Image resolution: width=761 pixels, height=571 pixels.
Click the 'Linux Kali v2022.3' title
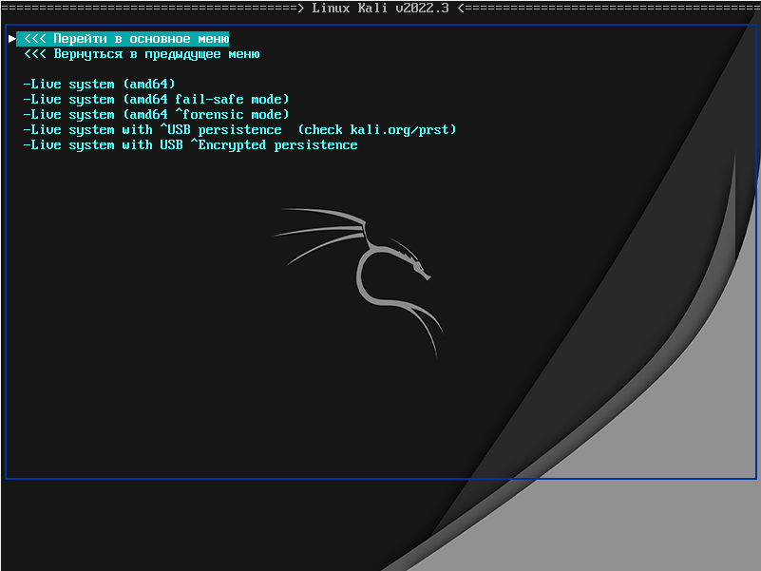380,8
